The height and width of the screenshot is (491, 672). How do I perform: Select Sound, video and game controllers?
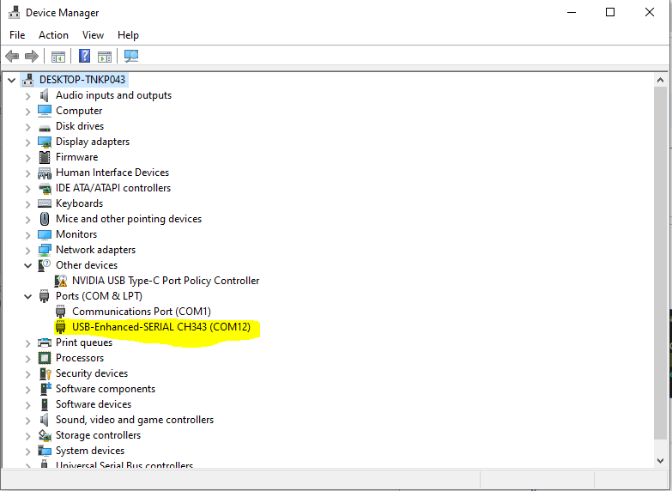tap(134, 420)
